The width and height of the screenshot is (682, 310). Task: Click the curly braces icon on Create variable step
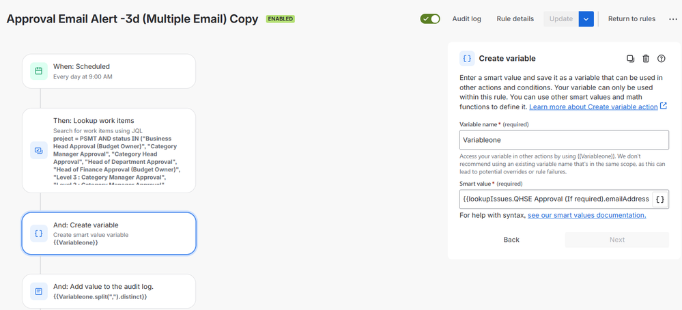39,234
